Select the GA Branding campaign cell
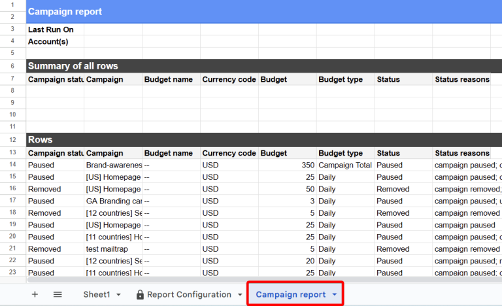 click(113, 201)
